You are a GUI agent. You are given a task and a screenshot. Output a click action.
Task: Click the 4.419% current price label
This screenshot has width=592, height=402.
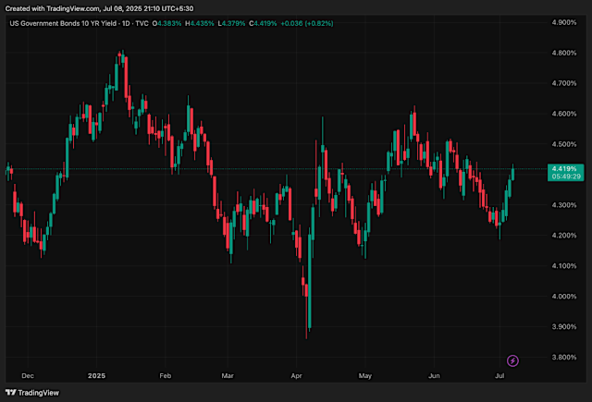[564, 168]
